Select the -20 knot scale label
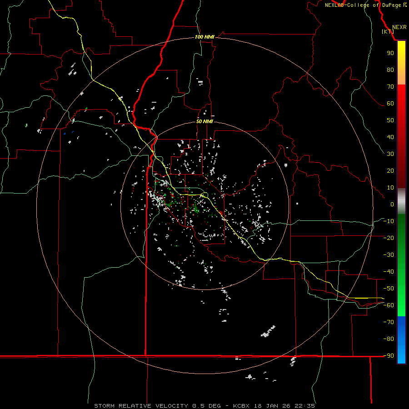 click(x=389, y=238)
